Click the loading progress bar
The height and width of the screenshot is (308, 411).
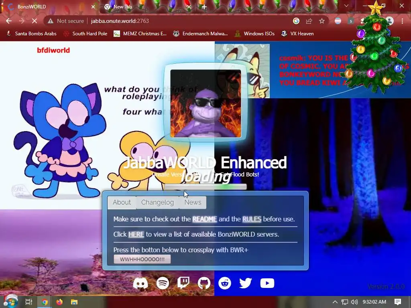[205, 187]
